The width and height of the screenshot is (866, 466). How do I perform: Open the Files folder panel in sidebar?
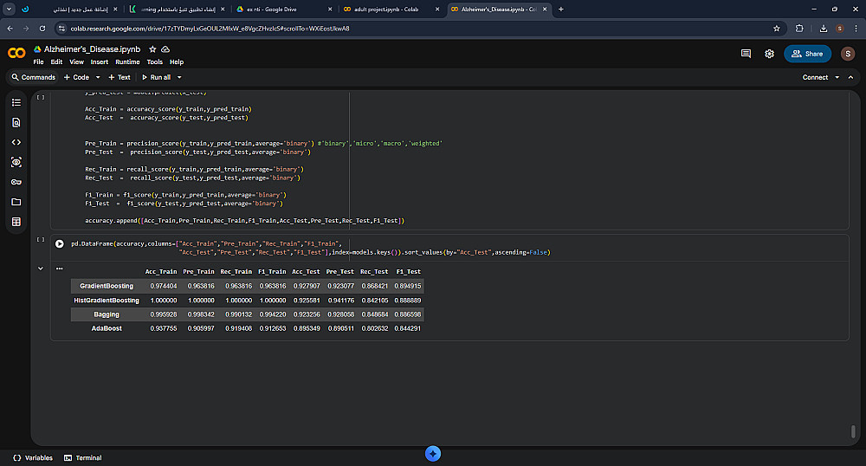click(x=16, y=202)
